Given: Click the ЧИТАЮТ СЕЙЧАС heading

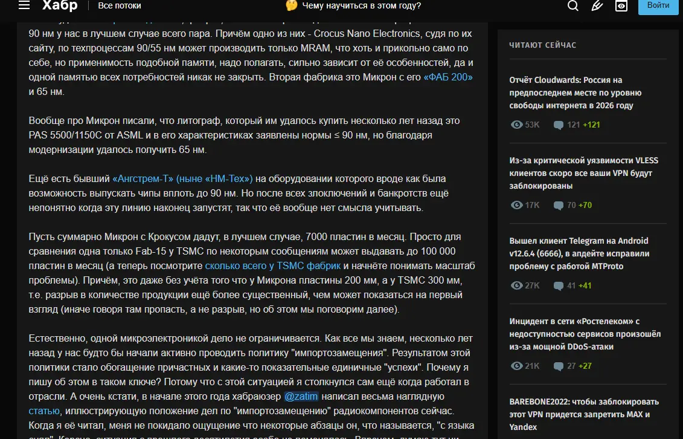Looking at the screenshot, I should (543, 45).
